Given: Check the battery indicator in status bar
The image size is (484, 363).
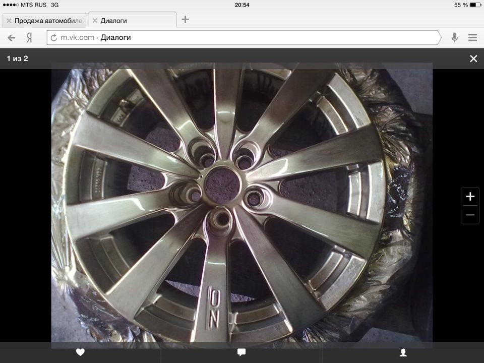Looking at the screenshot, I should 475,5.
